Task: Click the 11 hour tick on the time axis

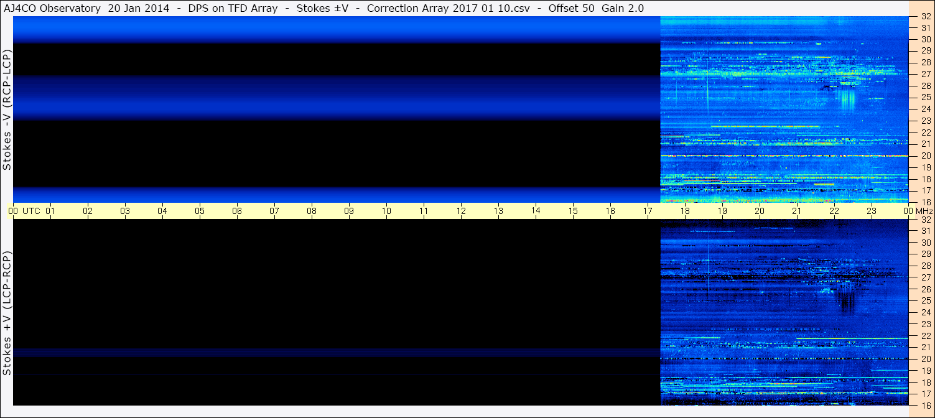Action: point(424,211)
